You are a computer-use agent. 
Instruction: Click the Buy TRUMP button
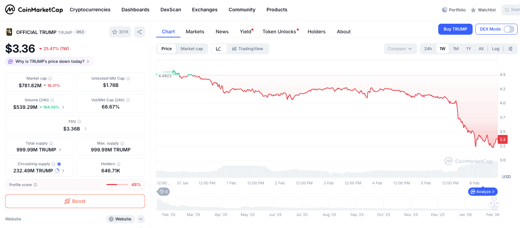click(455, 29)
